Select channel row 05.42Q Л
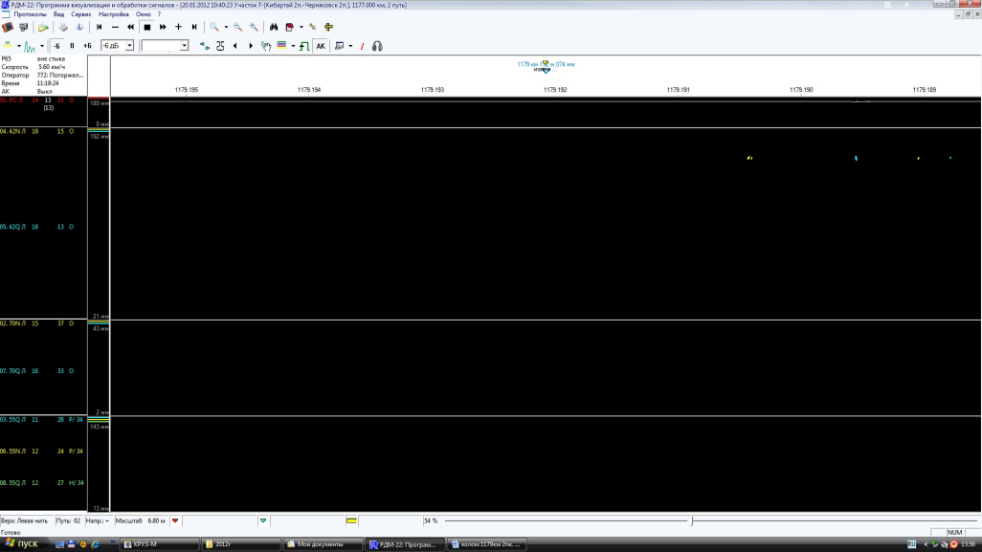The width and height of the screenshot is (982, 552). point(43,227)
